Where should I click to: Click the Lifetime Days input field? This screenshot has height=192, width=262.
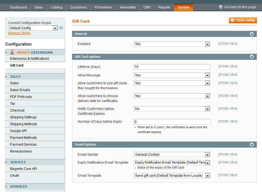172,67
